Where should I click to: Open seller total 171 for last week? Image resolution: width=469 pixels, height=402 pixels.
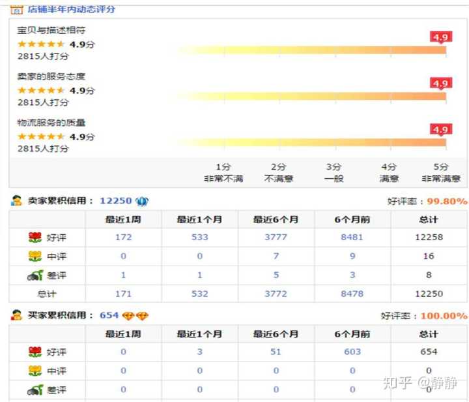click(123, 294)
